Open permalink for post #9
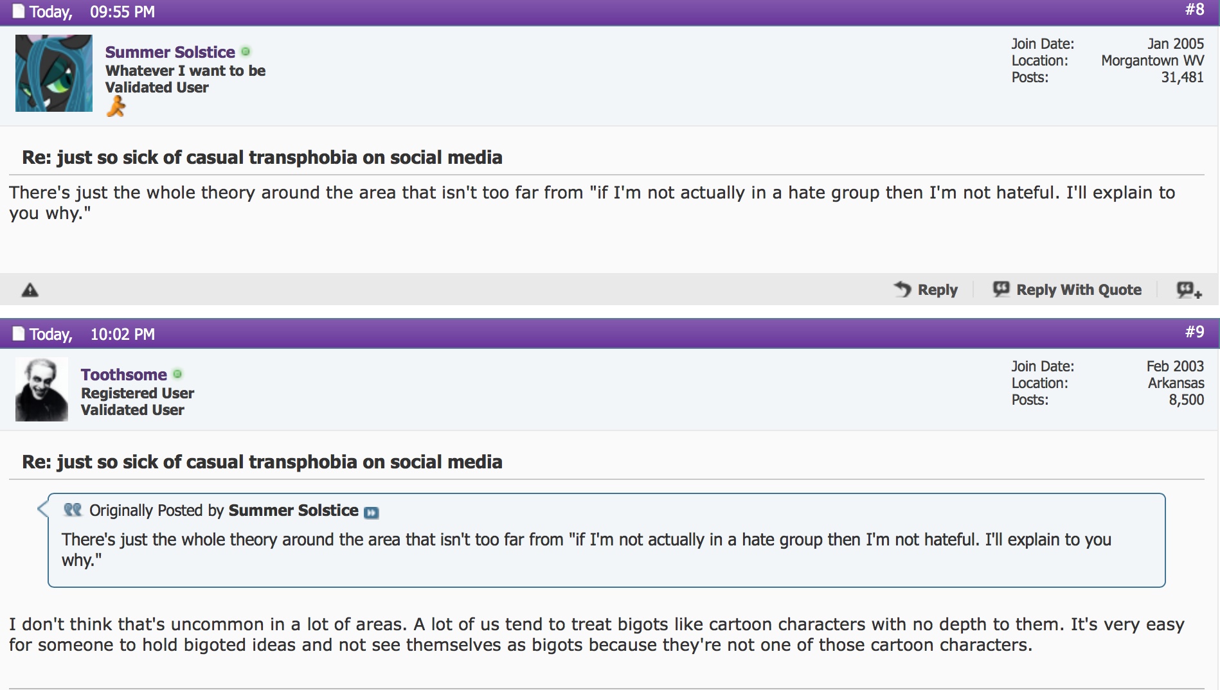 [1195, 332]
